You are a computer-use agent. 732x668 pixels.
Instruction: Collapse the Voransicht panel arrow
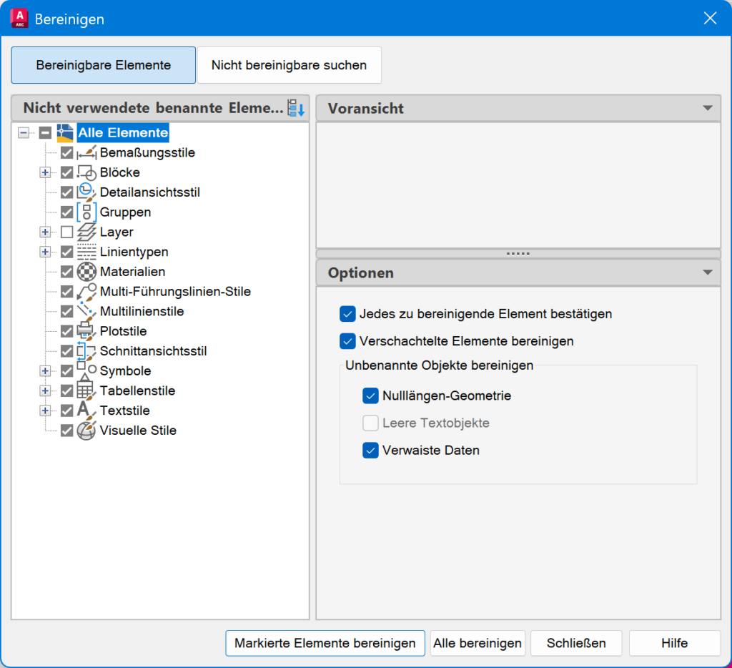tap(708, 108)
